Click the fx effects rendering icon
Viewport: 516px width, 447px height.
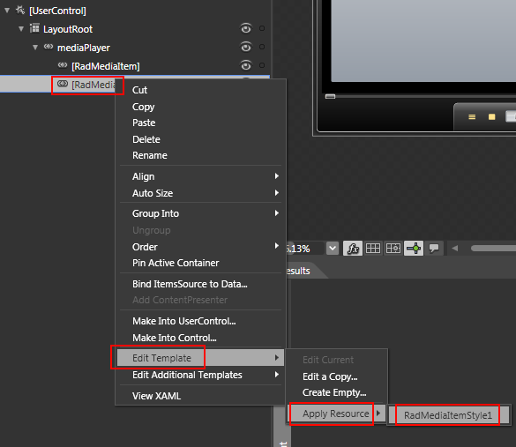coord(353,249)
